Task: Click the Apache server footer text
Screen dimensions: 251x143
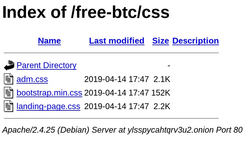Action: (x=122, y=130)
